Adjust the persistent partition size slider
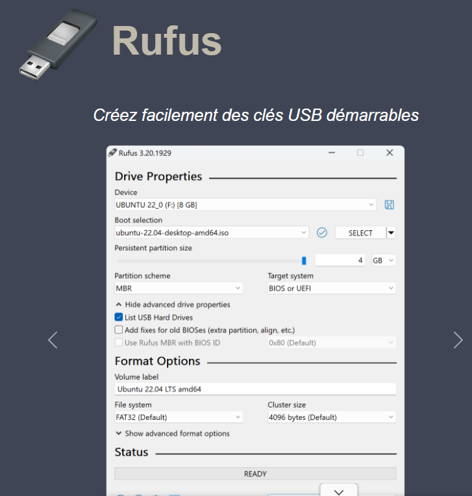This screenshot has width=472, height=496. coord(304,261)
